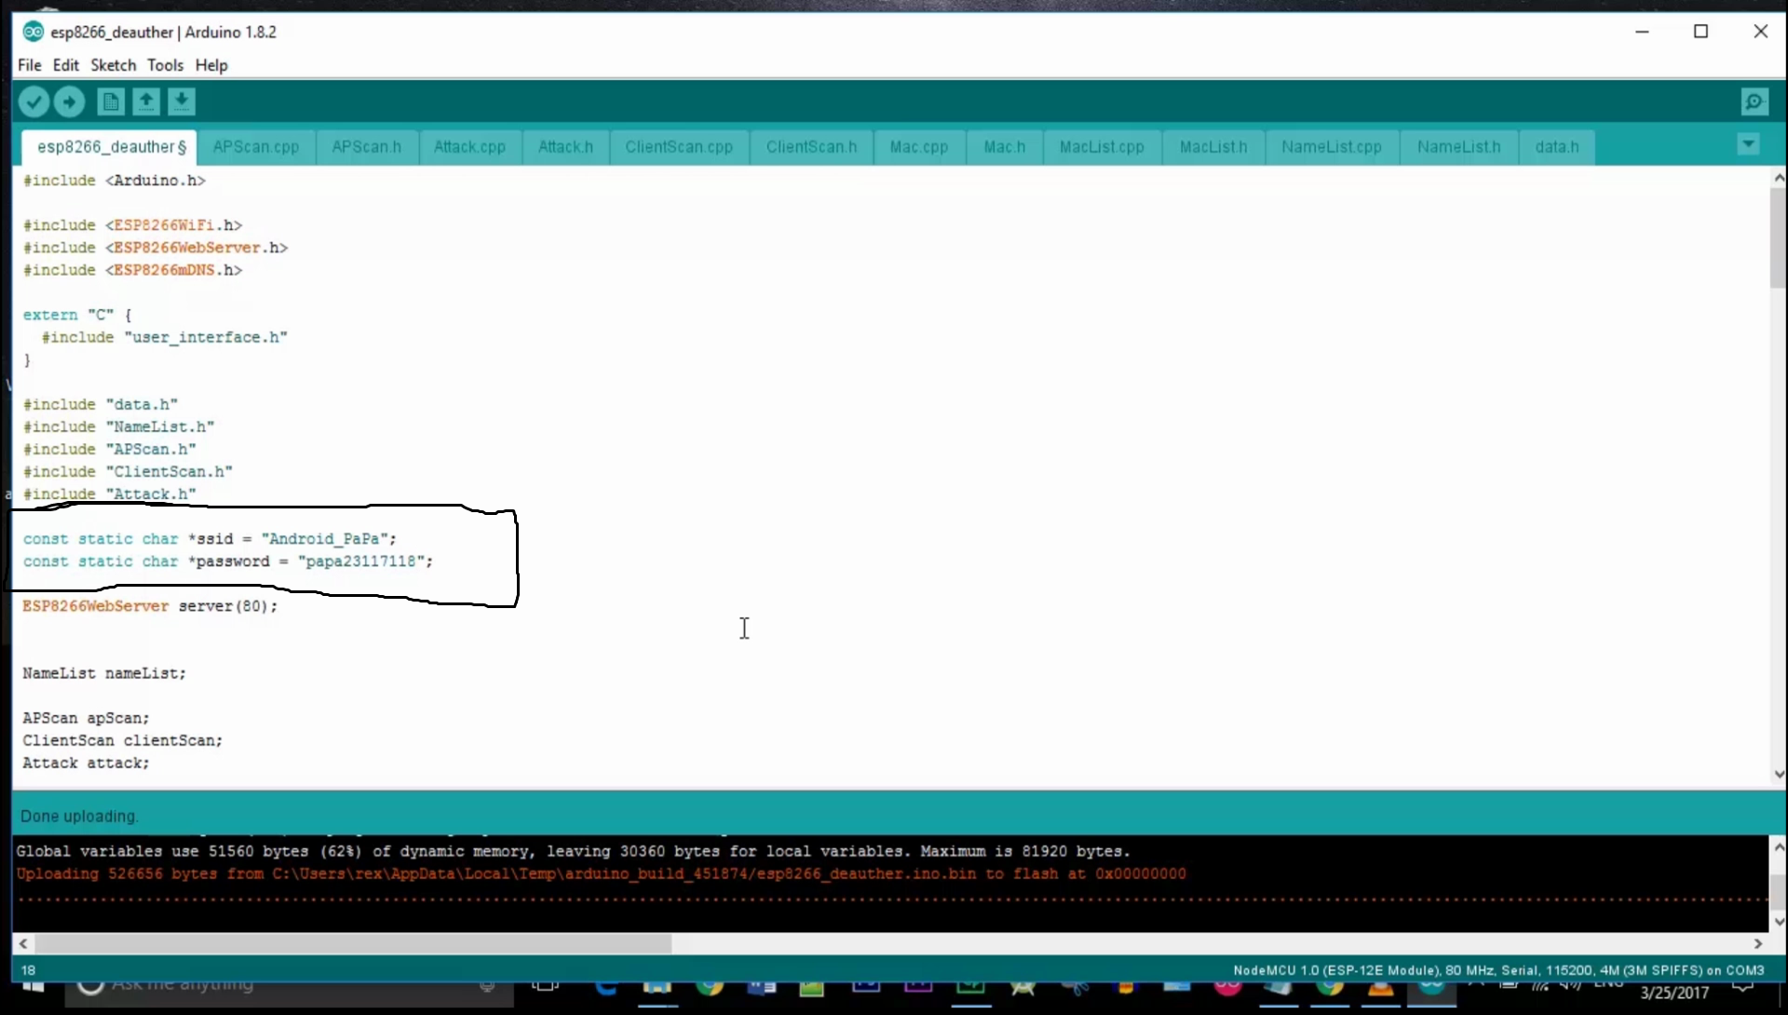Viewport: 1788px width, 1015px height.
Task: Create a new sketch with the New icon
Action: (111, 101)
